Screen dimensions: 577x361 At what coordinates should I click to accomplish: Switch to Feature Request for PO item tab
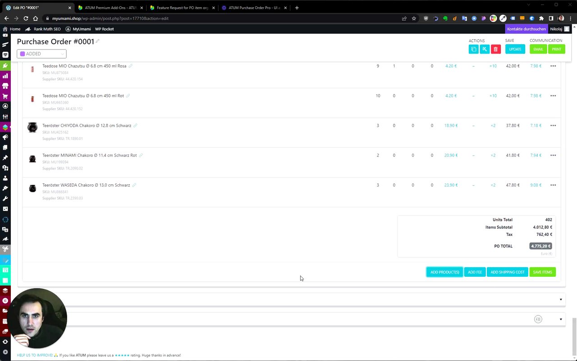coord(181,8)
